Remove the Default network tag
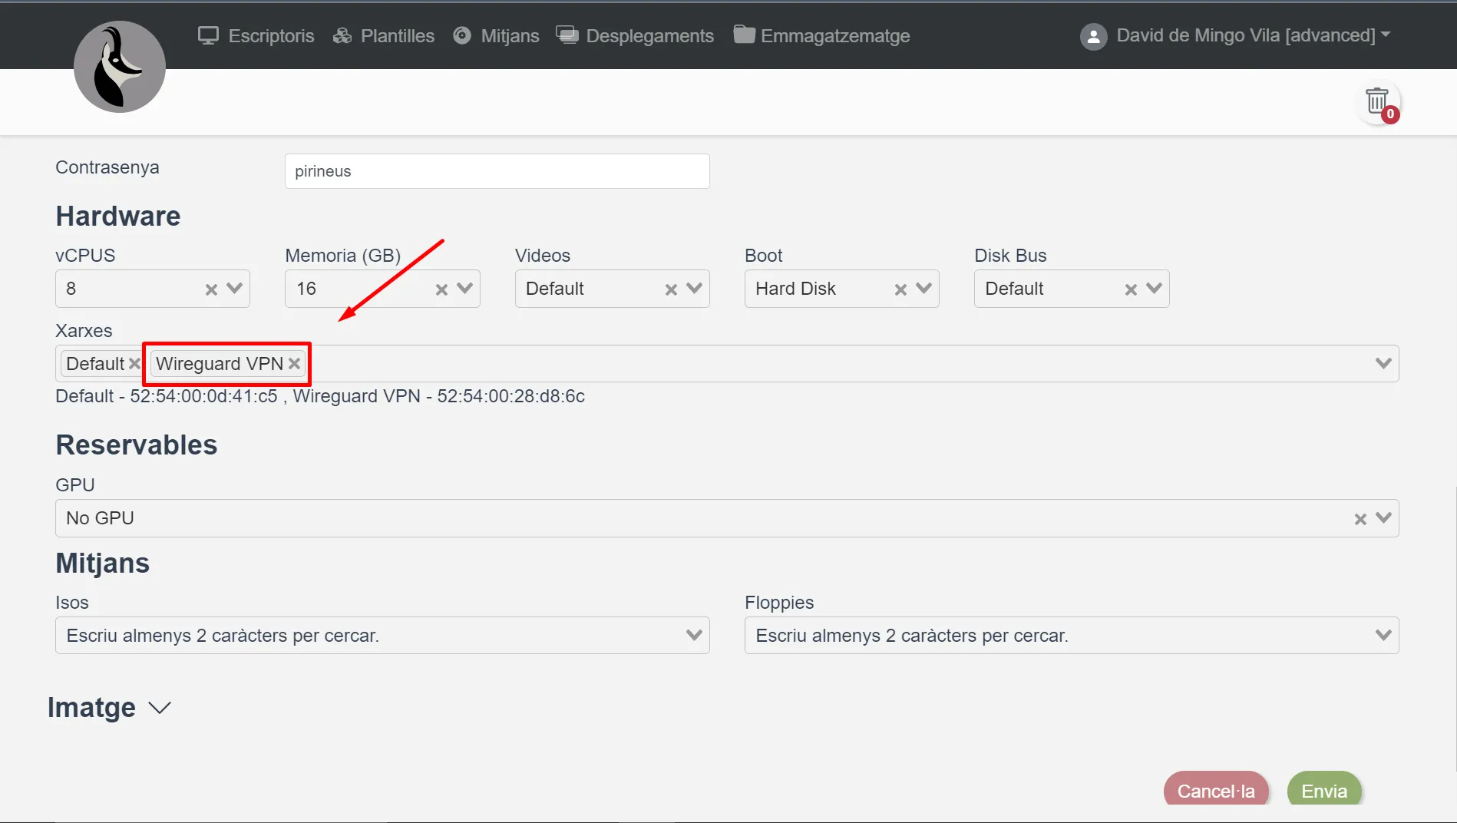 134,364
